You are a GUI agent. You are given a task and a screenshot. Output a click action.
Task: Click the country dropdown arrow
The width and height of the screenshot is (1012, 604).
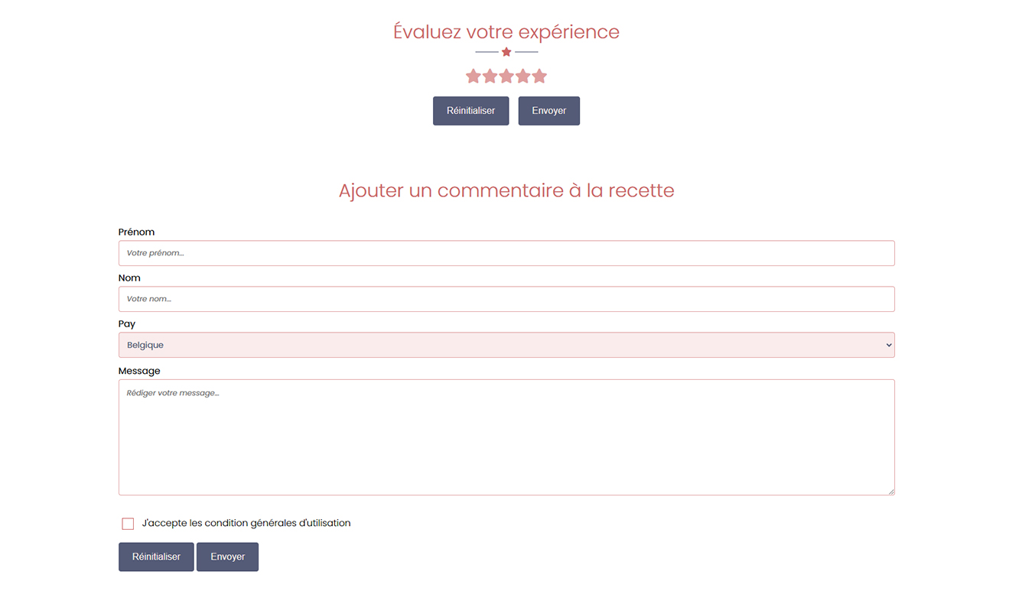(x=889, y=345)
